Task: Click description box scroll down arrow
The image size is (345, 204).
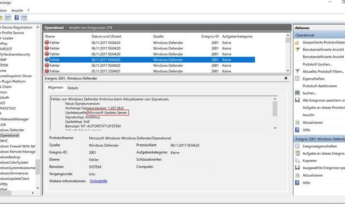Action: 275,128
